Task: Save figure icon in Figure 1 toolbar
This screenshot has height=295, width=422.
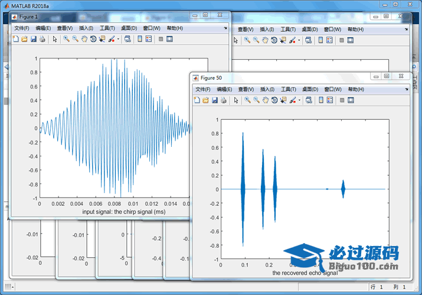Action: point(34,40)
